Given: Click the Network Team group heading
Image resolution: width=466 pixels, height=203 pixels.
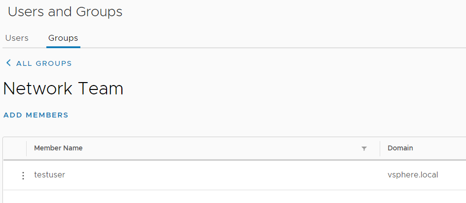Looking at the screenshot, I should coord(63,89).
